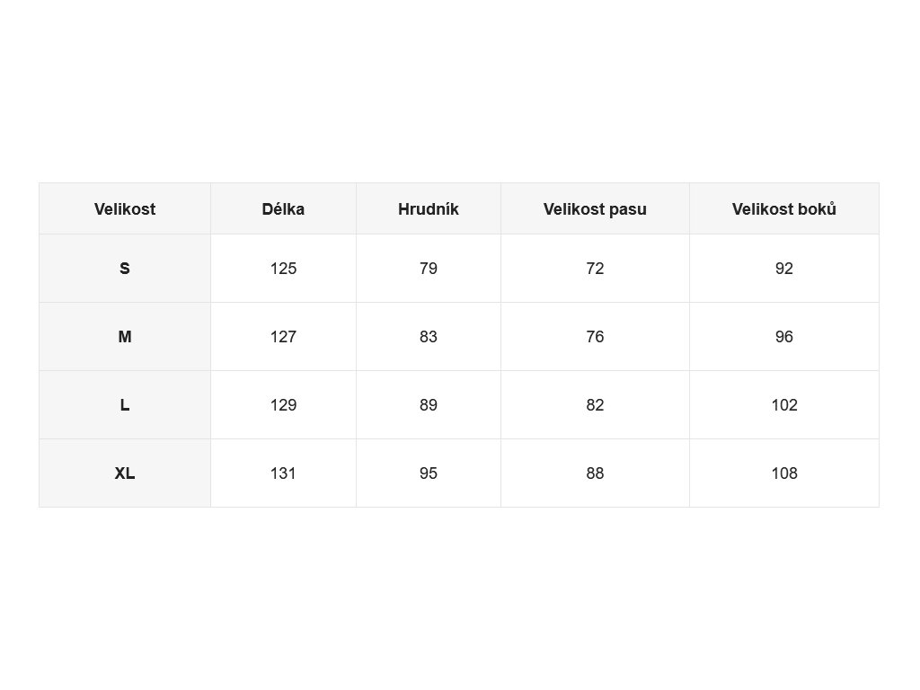
Task: Click the length value 131 cell
Action: click(x=283, y=473)
